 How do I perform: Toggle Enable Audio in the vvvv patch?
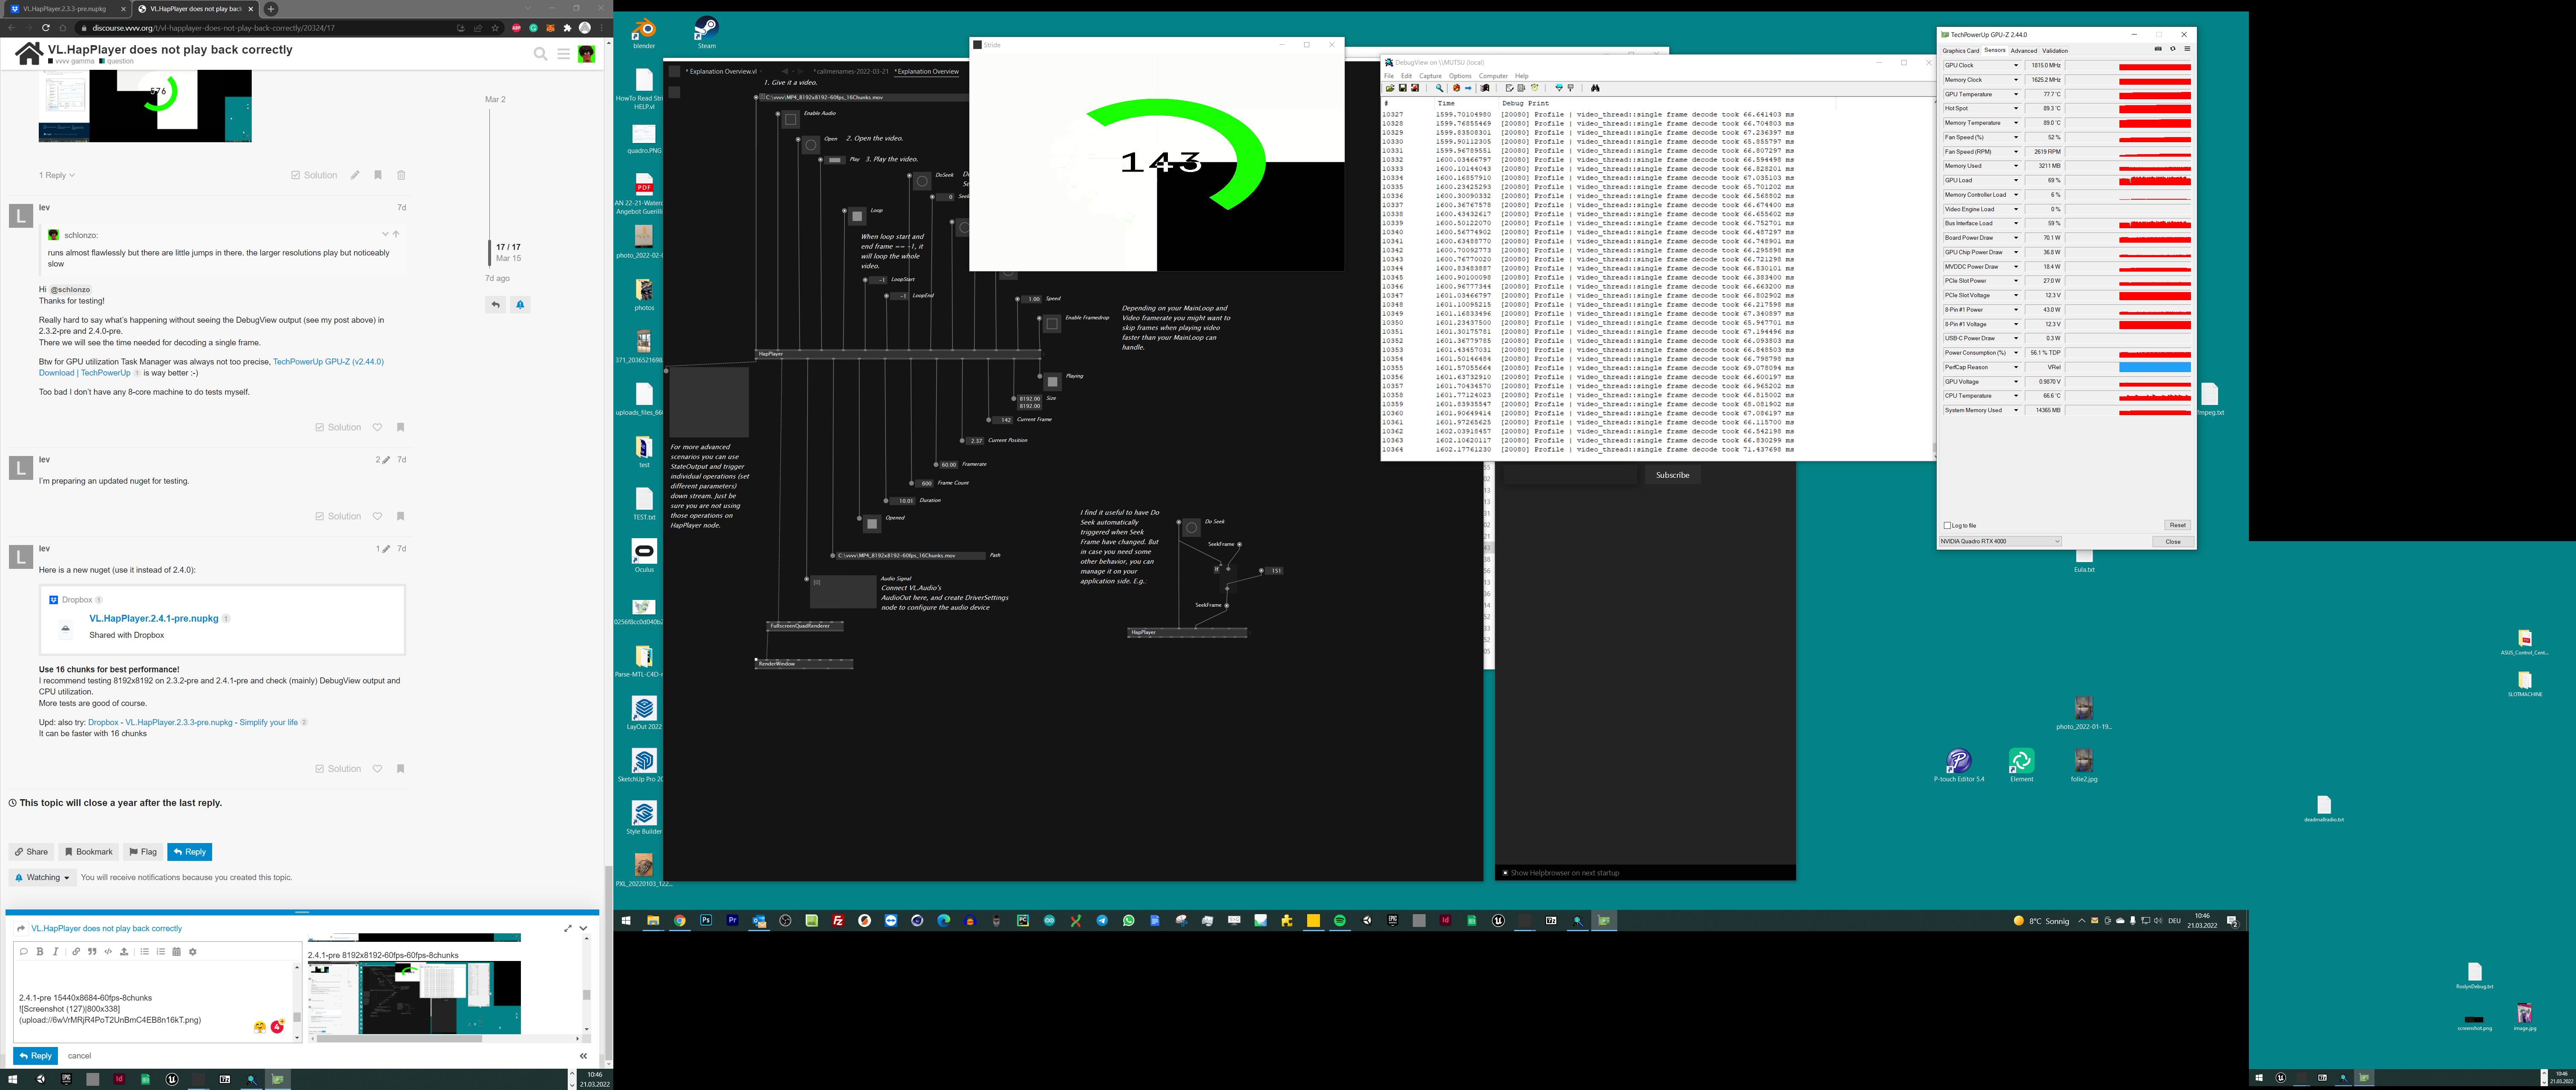(x=790, y=120)
